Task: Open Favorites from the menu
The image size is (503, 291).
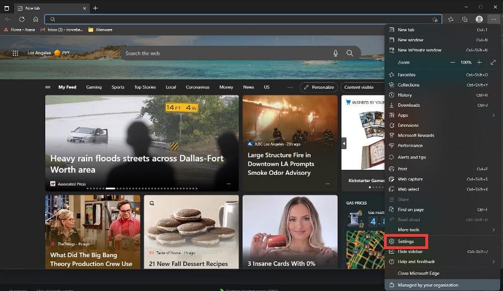Action: (x=443, y=75)
